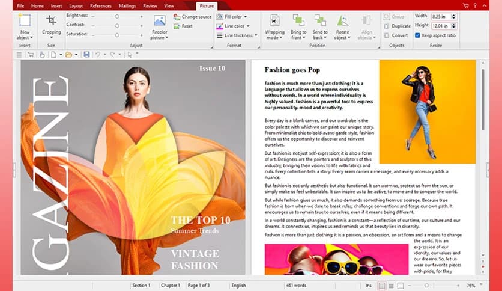Click the Duplicate button
The height and width of the screenshot is (291, 502).
point(396,26)
